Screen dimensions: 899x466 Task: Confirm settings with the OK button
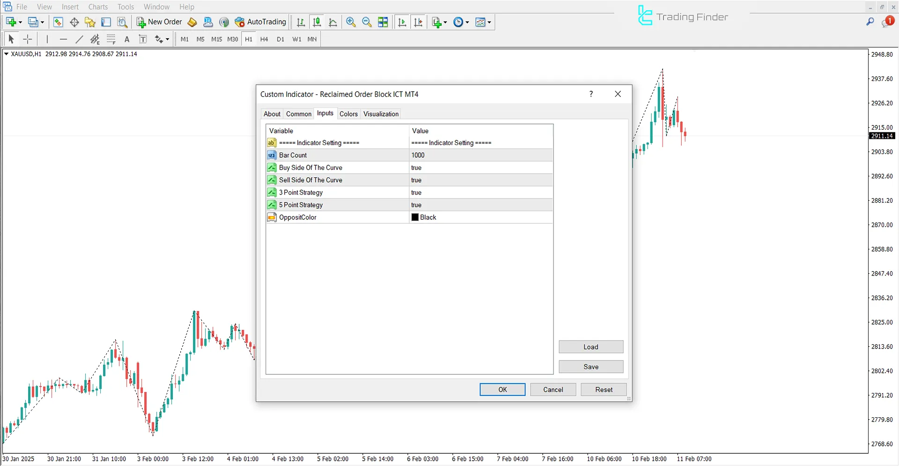coord(502,389)
